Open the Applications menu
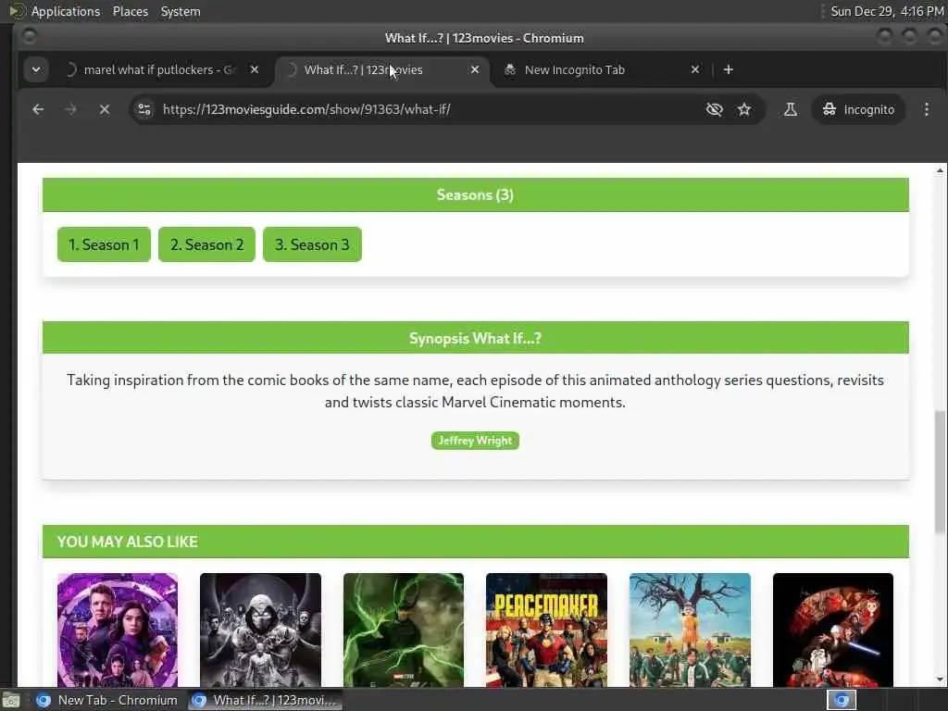This screenshot has height=711, width=948. pos(66,11)
